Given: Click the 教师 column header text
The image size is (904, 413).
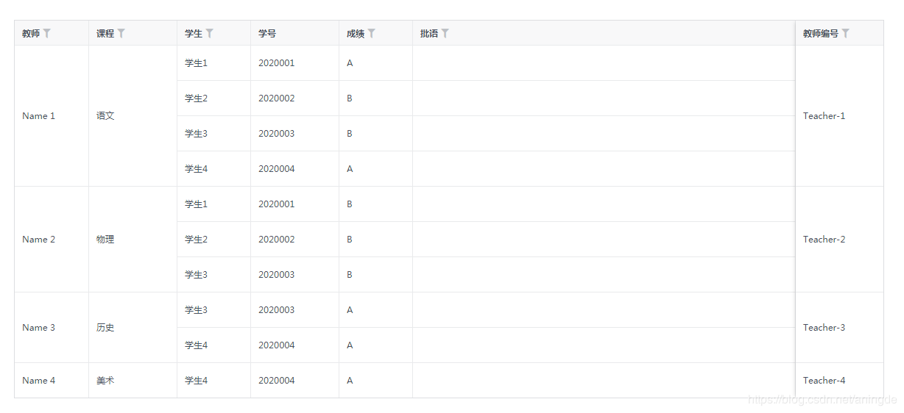Looking at the screenshot, I should point(31,33).
